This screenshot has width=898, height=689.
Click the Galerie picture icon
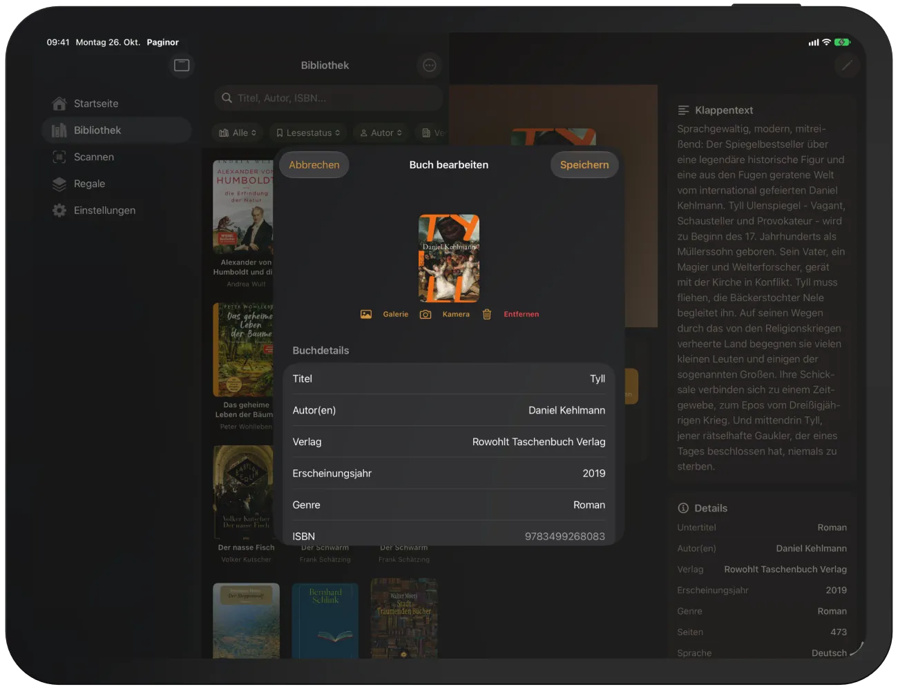pos(366,314)
